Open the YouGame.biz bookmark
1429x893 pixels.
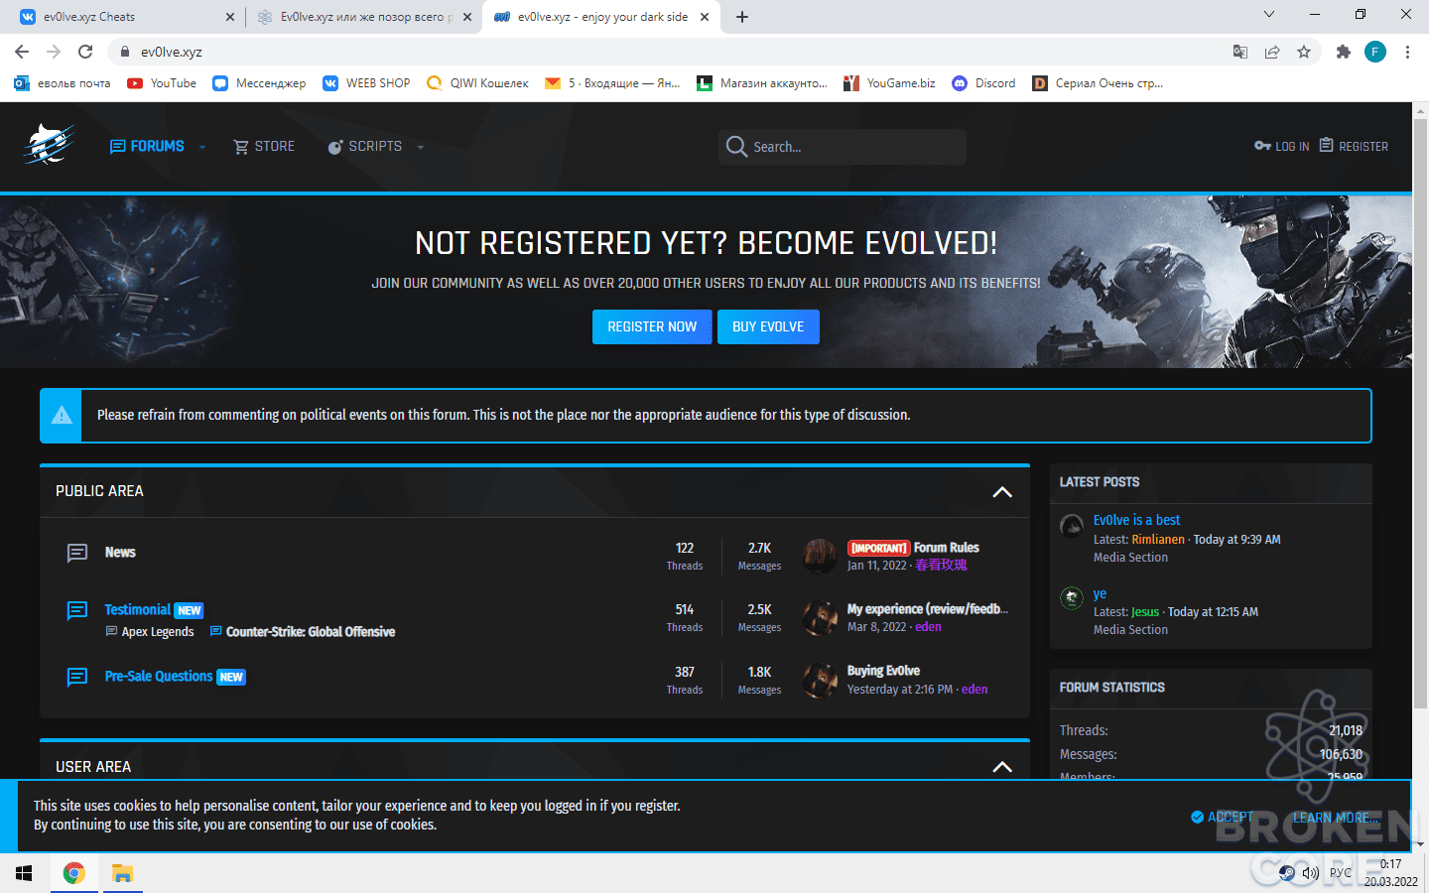coord(889,83)
